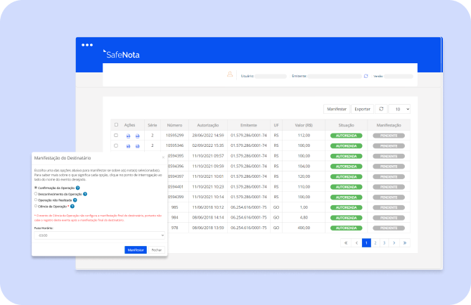Image resolution: width=471 pixels, height=305 pixels.
Task: Select Ciência da Operação option
Action: pyautogui.click(x=36, y=206)
